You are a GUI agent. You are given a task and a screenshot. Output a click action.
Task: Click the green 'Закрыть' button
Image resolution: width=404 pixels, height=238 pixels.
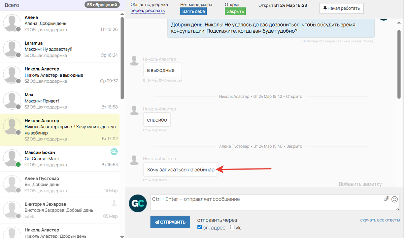pyautogui.click(x=235, y=11)
